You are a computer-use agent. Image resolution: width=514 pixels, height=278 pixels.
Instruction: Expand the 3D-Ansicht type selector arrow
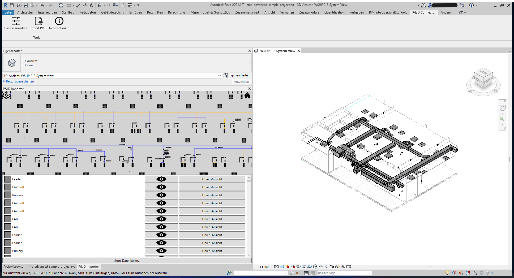[x=250, y=63]
